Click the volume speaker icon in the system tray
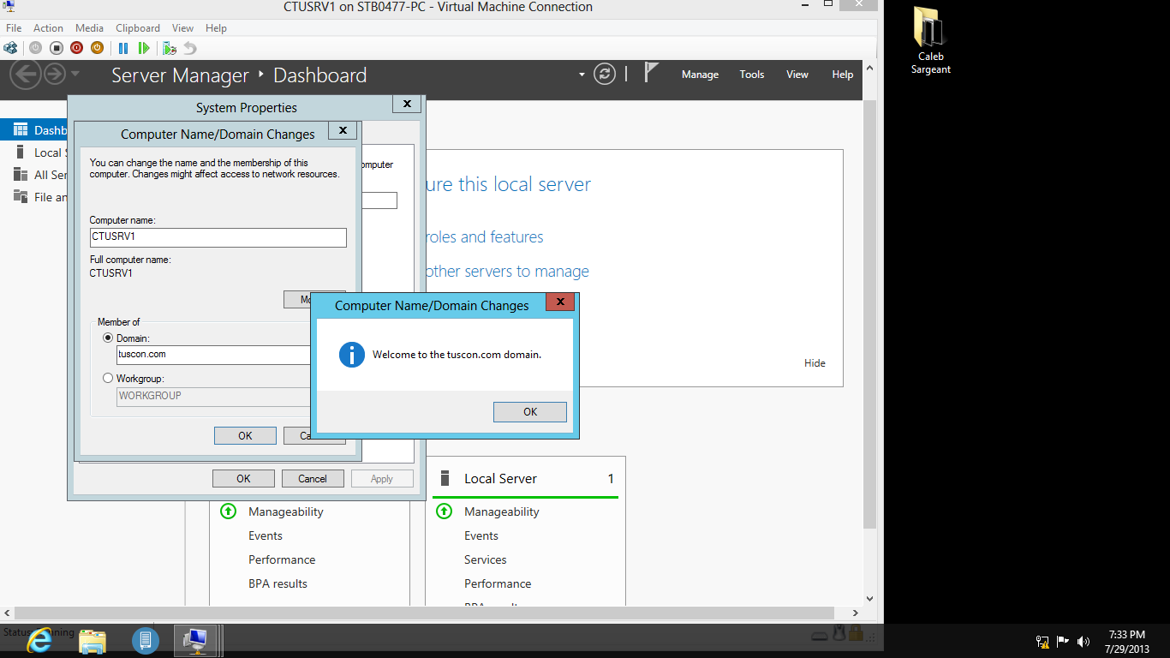 [x=1083, y=641]
